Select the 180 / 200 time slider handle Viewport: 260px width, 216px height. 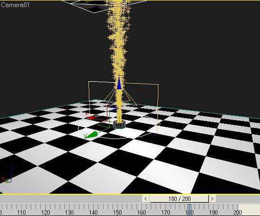coord(179,199)
